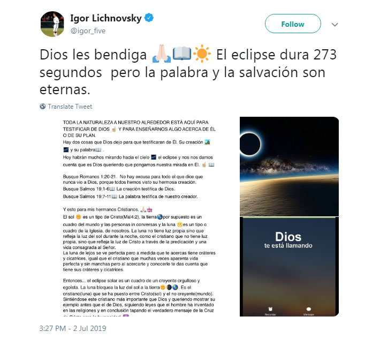Click the praying hands emoji in tweet
The height and width of the screenshot is (339, 380).
click(x=162, y=54)
